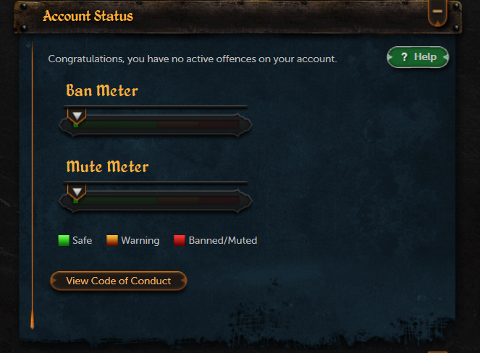480x353 pixels.
Task: Collapse the Account Status panel with minus button
Action: click(x=437, y=12)
